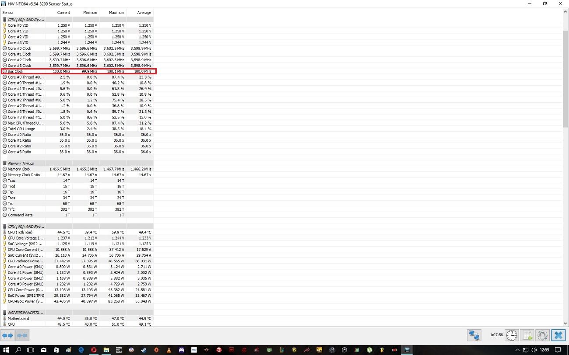Select the Core #3 VID row
This screenshot has width=569, height=355.
[77, 42]
